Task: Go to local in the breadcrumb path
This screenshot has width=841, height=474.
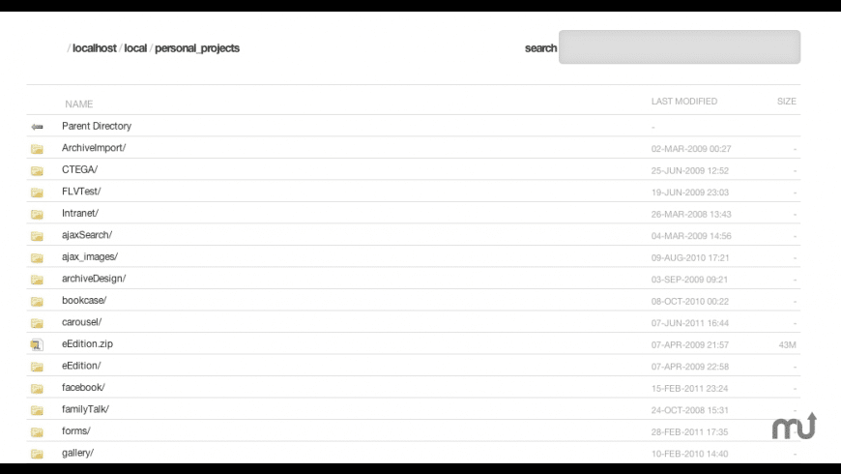Action: click(x=135, y=48)
